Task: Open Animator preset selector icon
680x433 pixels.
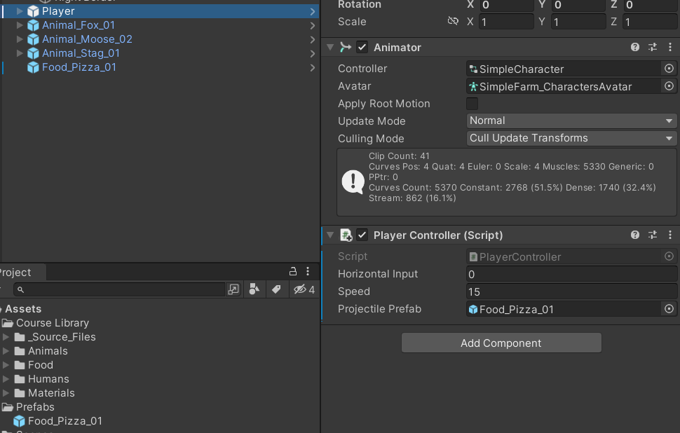Action: tap(653, 47)
